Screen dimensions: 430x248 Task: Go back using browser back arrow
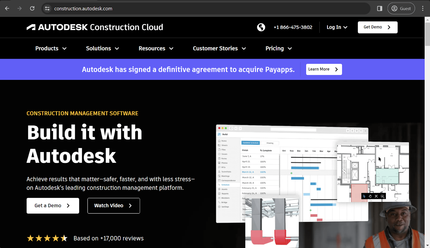7,9
